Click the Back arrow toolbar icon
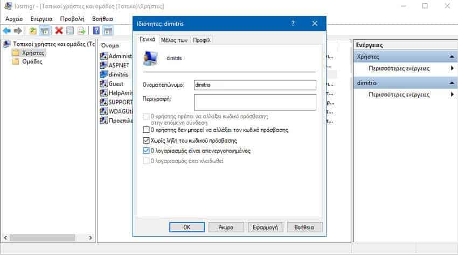Image resolution: width=458 pixels, height=255 pixels. click(6, 31)
